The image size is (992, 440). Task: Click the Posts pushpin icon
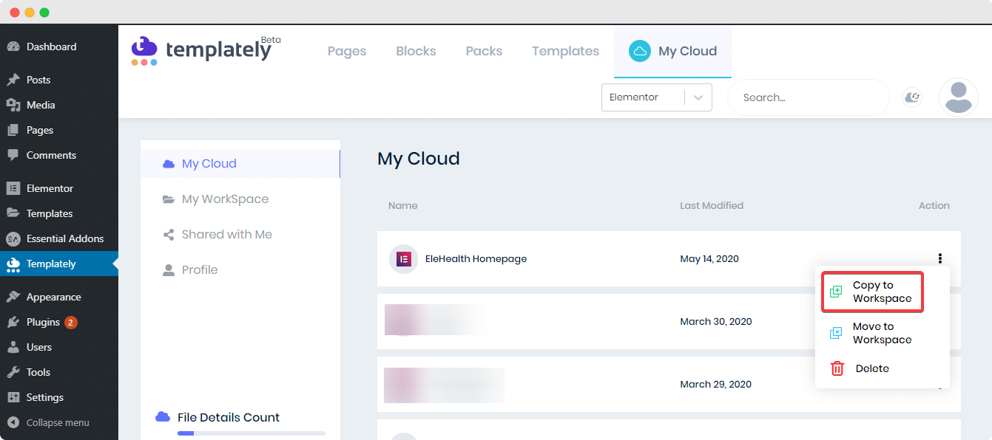coord(13,80)
